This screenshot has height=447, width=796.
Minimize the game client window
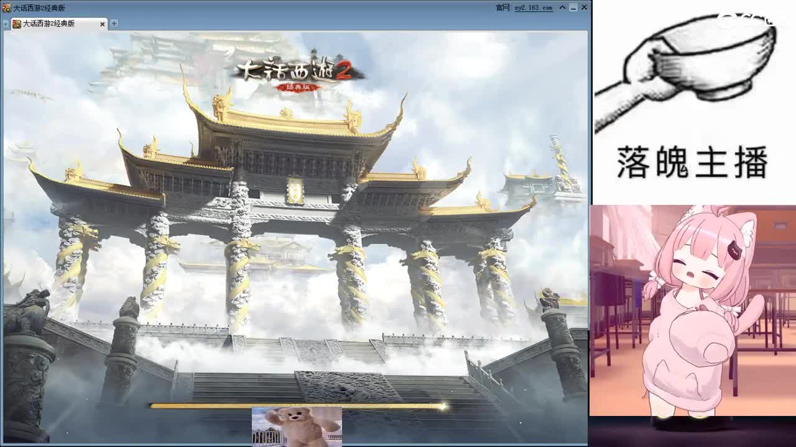point(573,7)
